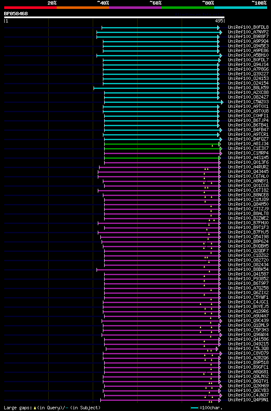
Task: Select the UniRef100_A4RUR2 label
Action: coord(248,168)
